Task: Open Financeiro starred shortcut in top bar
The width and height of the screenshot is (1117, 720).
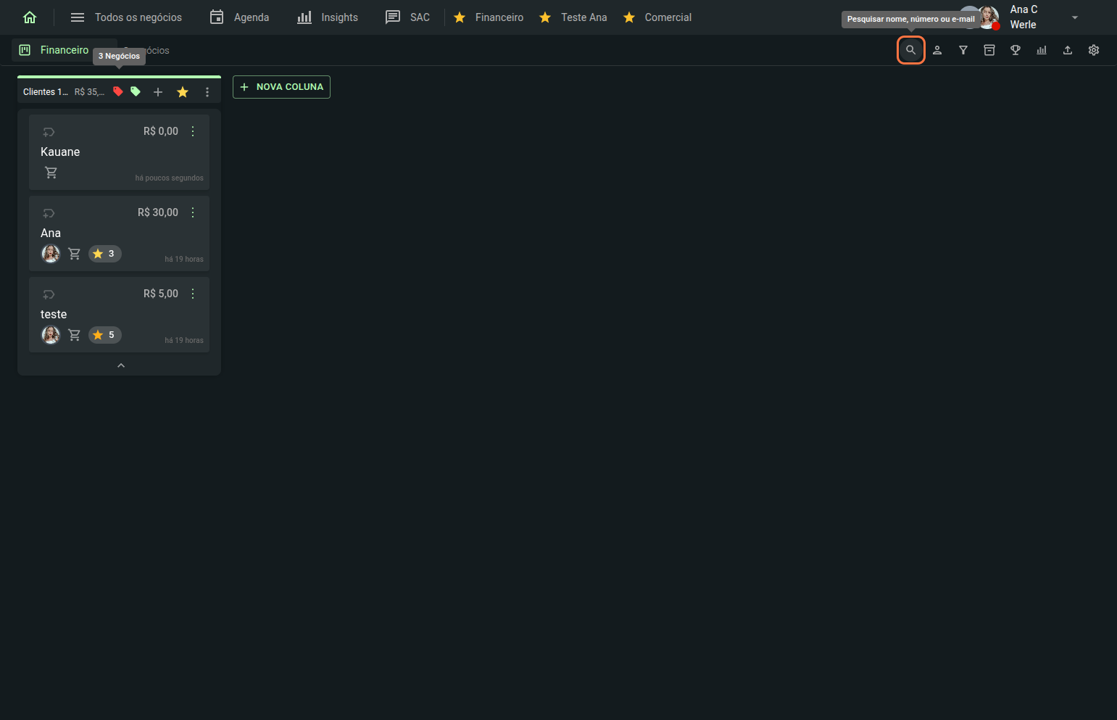Action: [489, 17]
